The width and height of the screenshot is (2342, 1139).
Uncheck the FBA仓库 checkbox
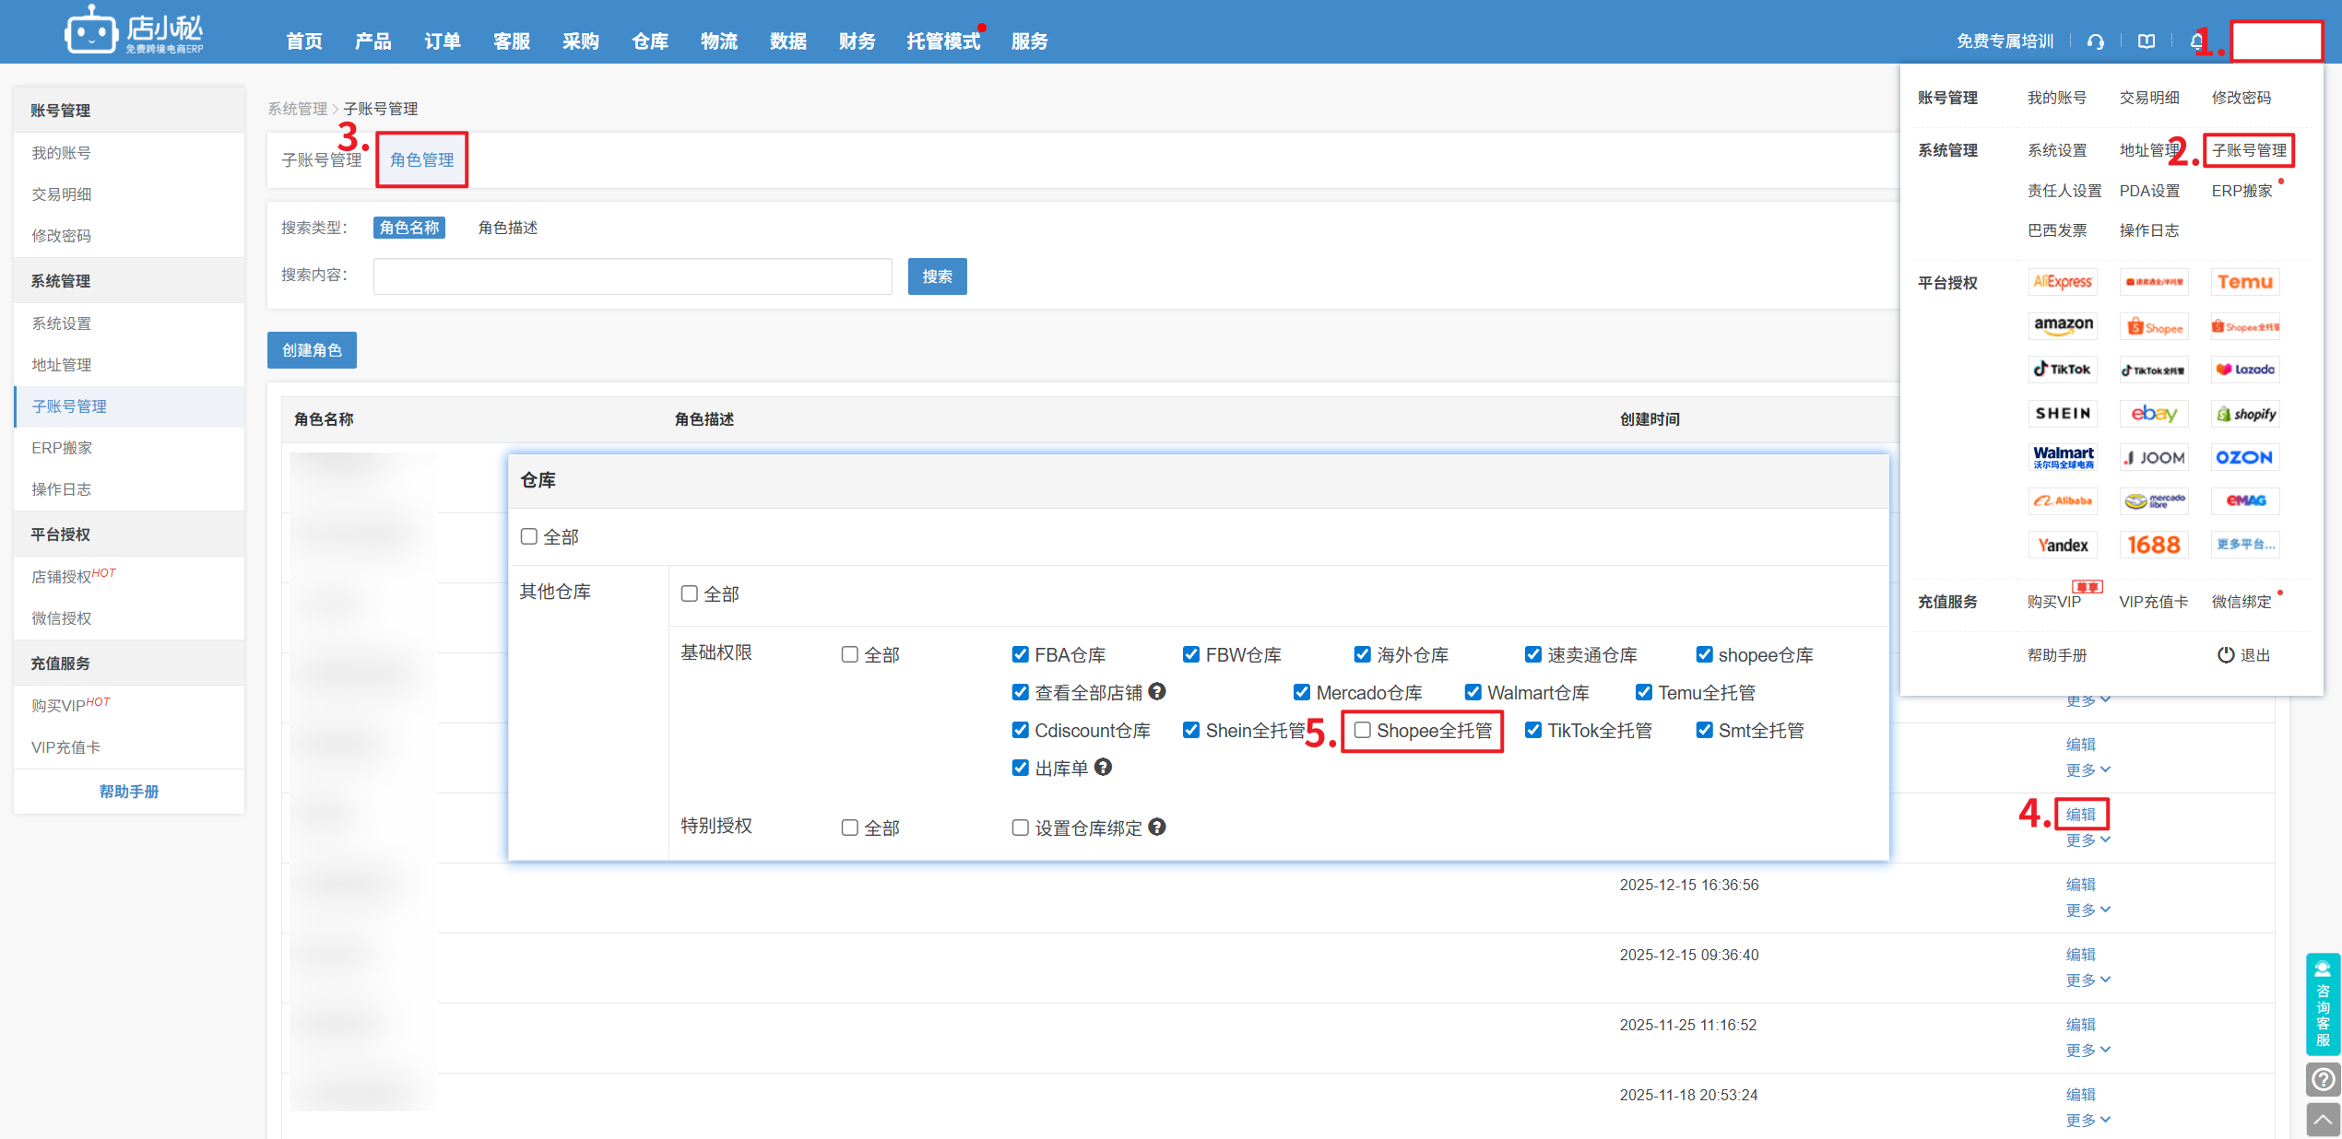coord(1020,654)
